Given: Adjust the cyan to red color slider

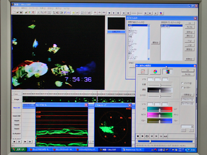Looking at the screenshot, I should click(x=160, y=109).
